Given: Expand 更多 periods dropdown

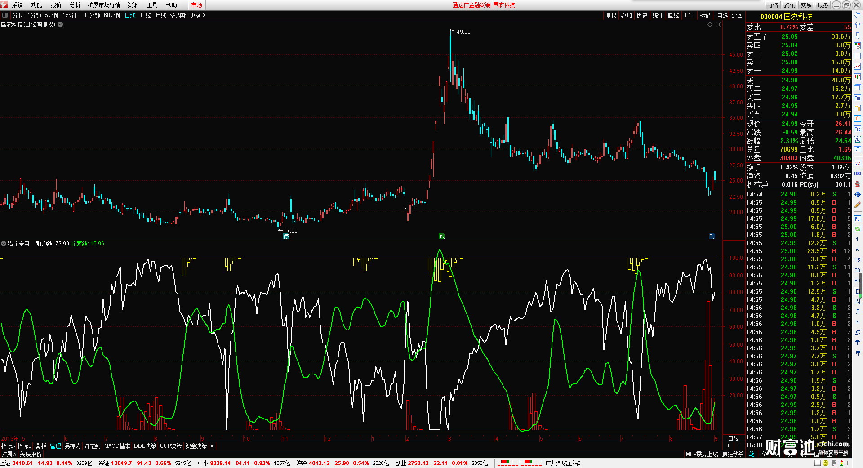Looking at the screenshot, I should tap(197, 15).
